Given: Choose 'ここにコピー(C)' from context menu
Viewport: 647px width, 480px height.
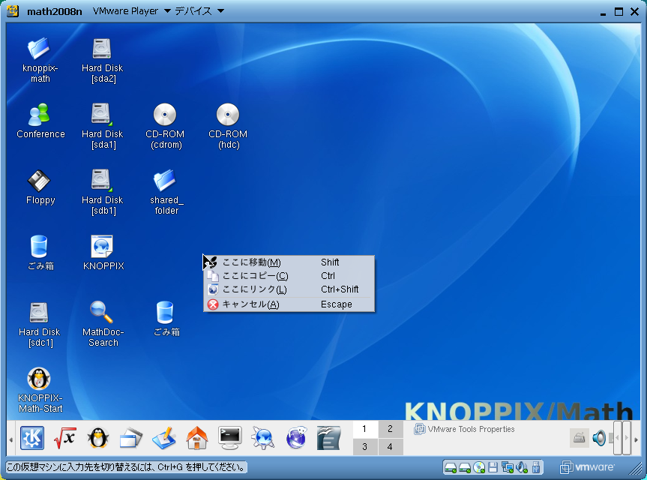Looking at the screenshot, I should tap(289, 276).
